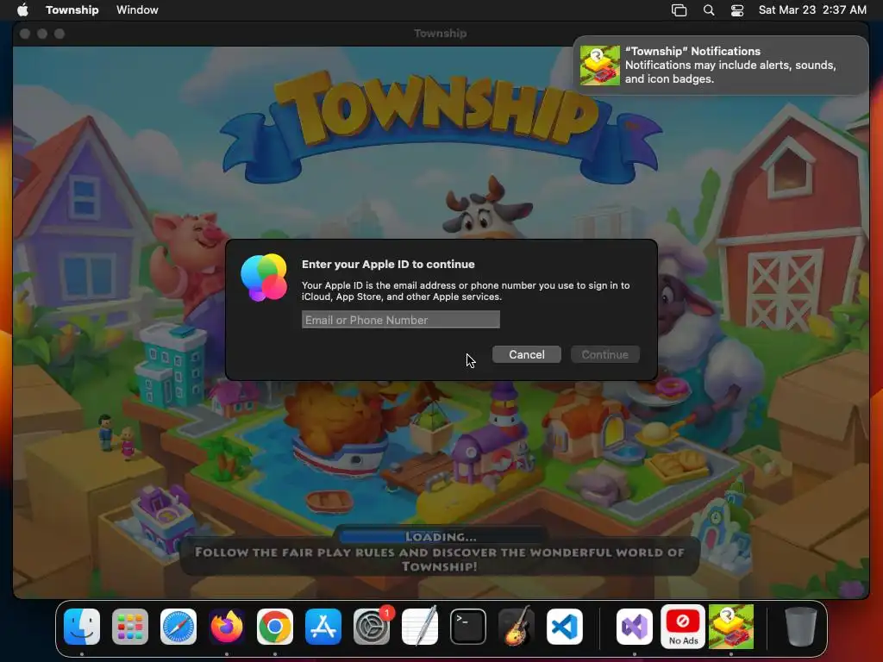
Task: Open the Apple menu
Action: pos(22,9)
